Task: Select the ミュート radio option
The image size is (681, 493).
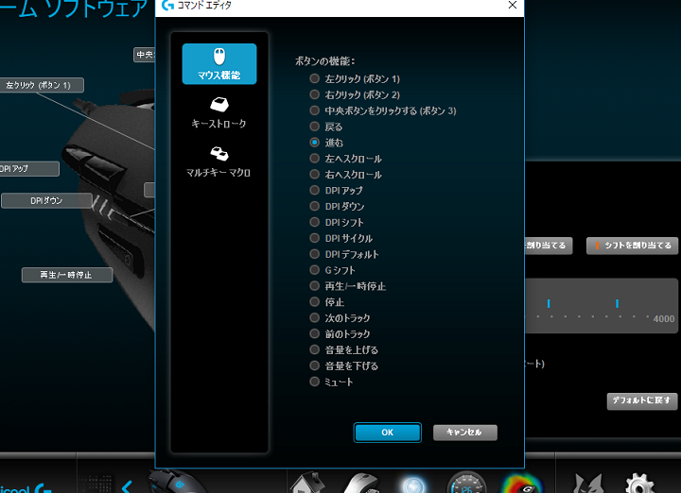Action: tap(315, 382)
